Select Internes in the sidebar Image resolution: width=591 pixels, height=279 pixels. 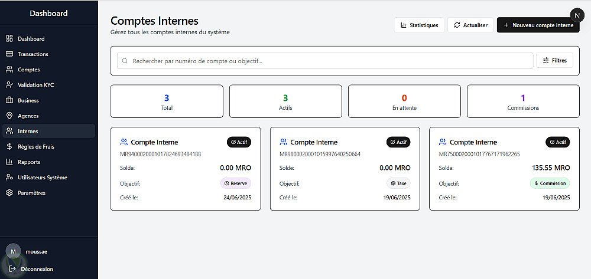(x=28, y=131)
